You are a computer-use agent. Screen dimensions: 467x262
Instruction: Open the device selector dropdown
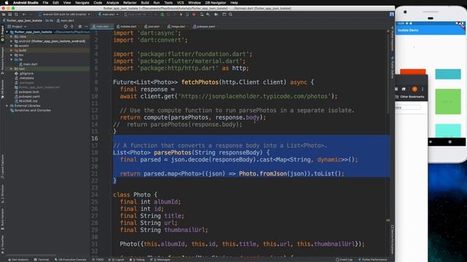pyautogui.click(x=64, y=15)
